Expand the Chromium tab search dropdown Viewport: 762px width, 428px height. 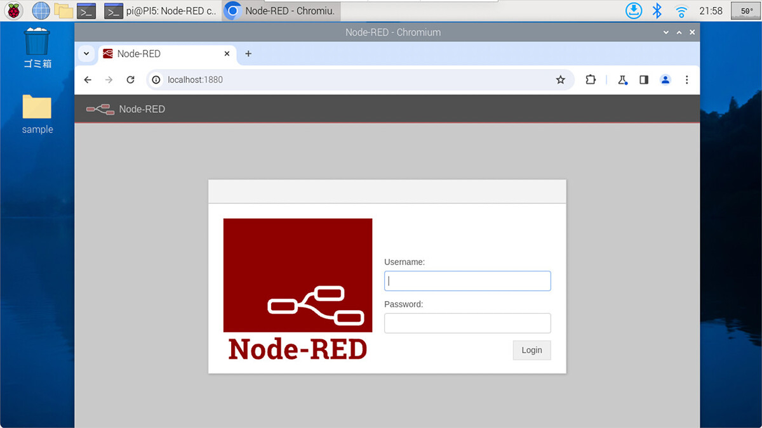tap(86, 54)
